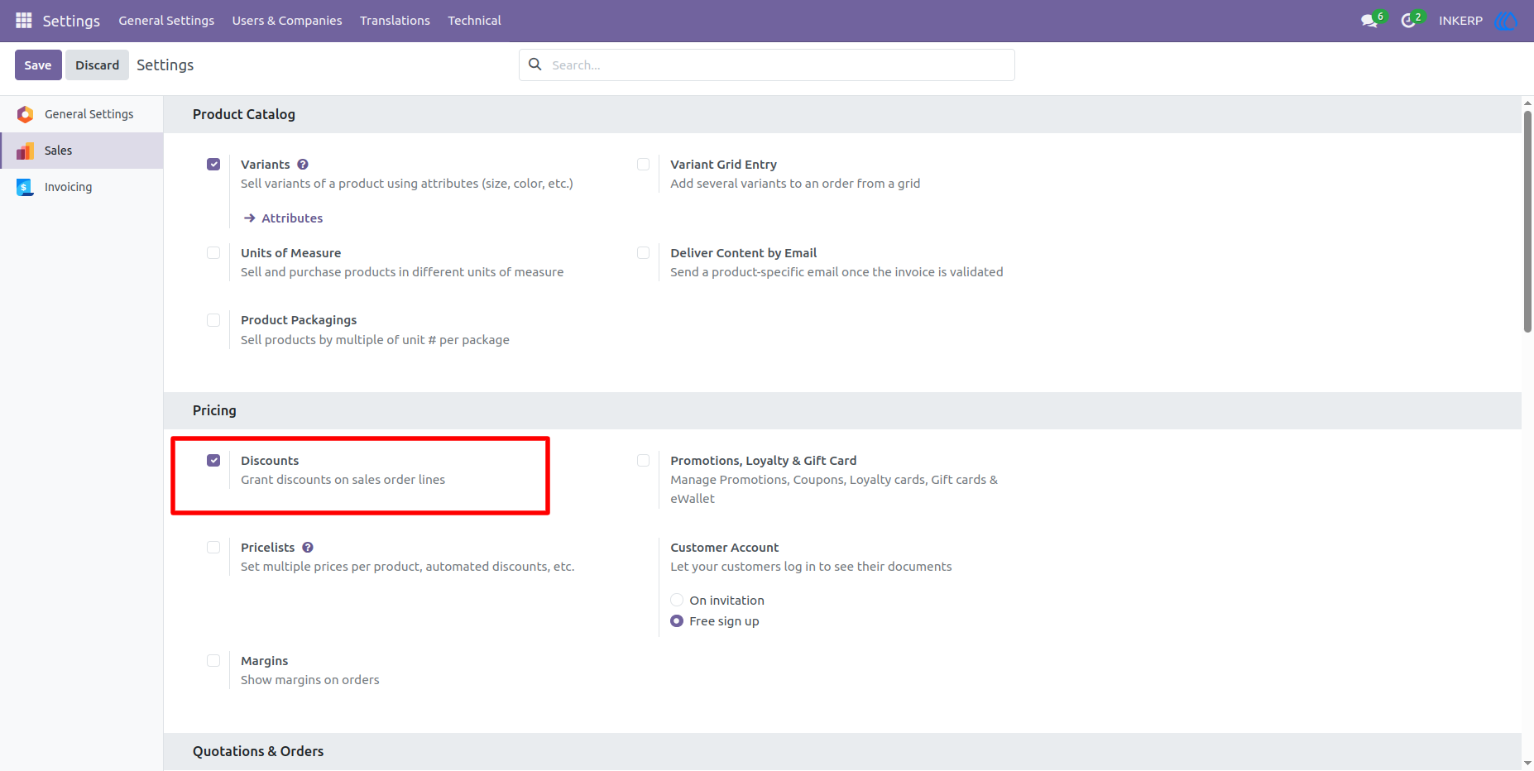Click the Invoicing dollar icon
The width and height of the screenshot is (1534, 771).
click(25, 187)
